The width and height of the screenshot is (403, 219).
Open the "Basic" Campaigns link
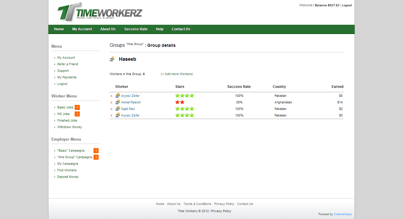coord(71,151)
